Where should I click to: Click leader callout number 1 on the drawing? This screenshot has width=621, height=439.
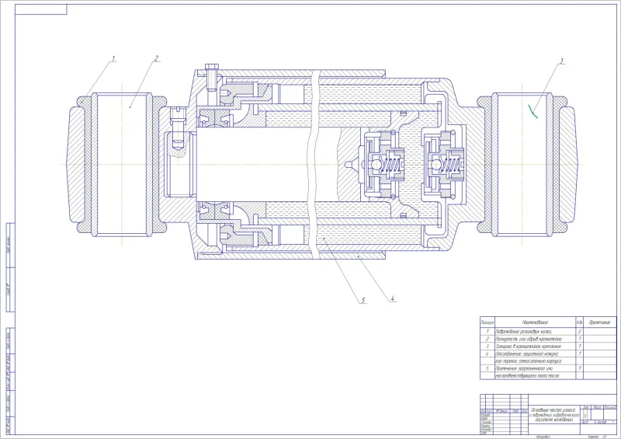pyautogui.click(x=113, y=59)
